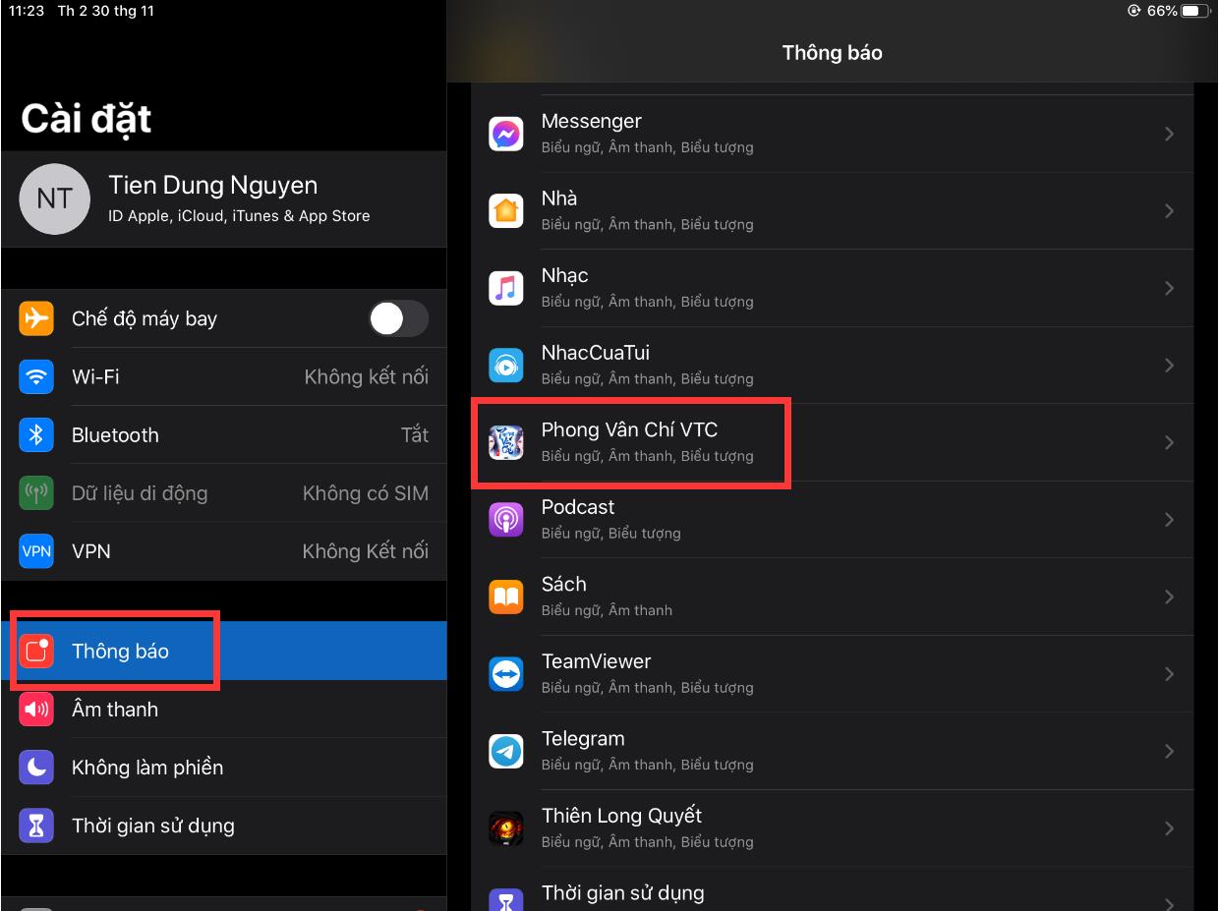Open Telegram row chevron
This screenshot has width=1219, height=911.
tap(1169, 751)
